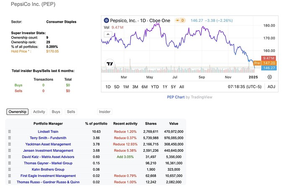Screen dimensions: 289x192
Task: Open chart settings gear icon
Action: [x=269, y=77]
